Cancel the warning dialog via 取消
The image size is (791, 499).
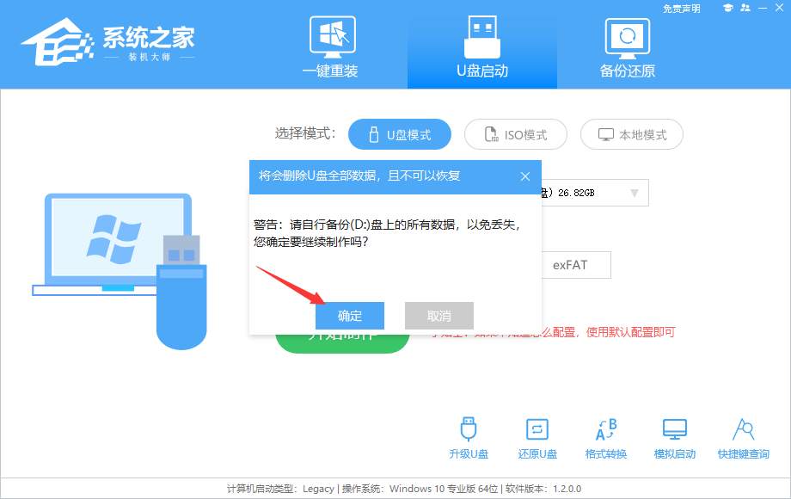coord(438,316)
